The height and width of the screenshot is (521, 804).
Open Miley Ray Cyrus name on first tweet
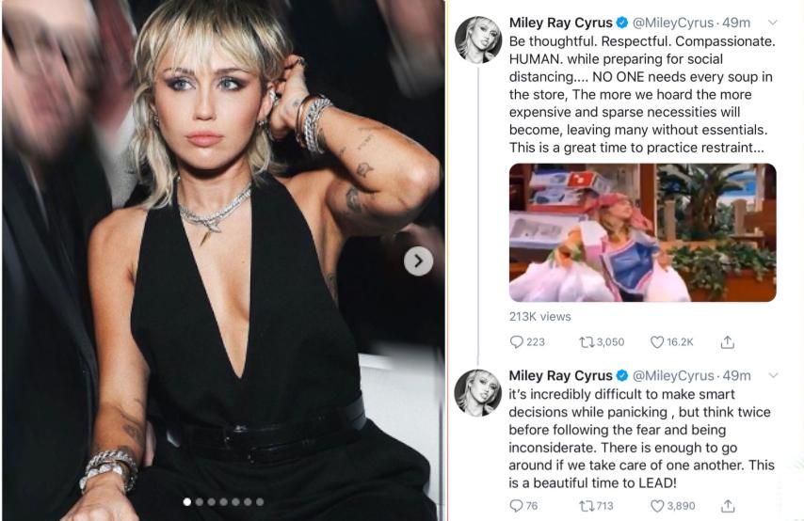560,22
